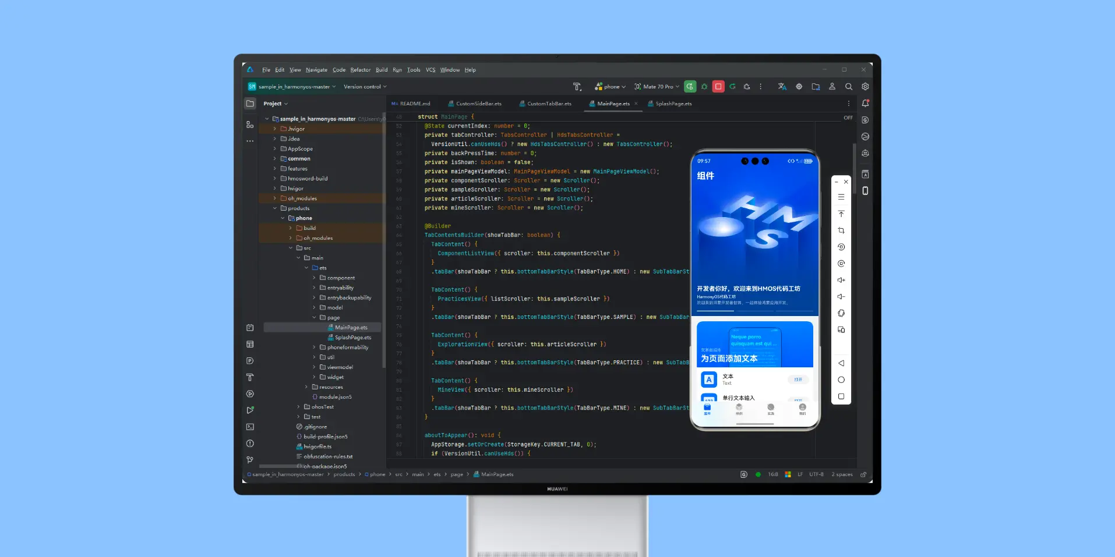The width and height of the screenshot is (1115, 557).
Task: Open the VCS menu
Action: pyautogui.click(x=431, y=70)
